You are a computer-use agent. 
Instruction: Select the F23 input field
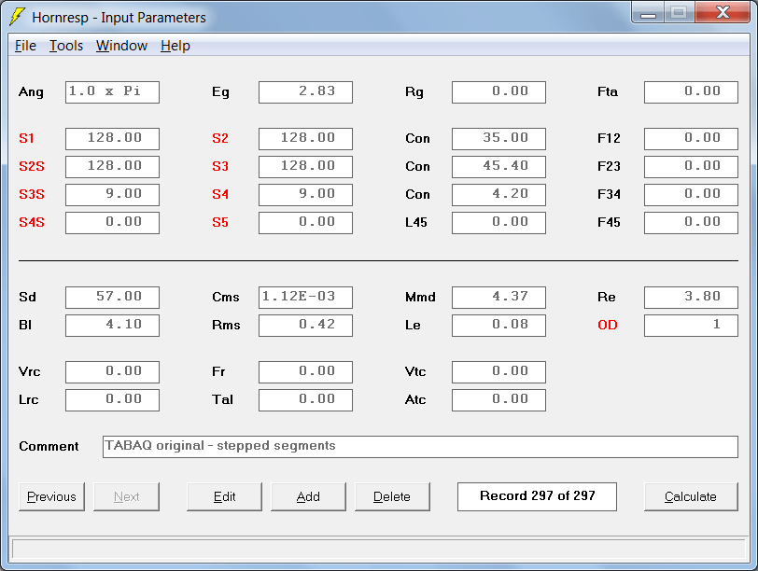point(692,167)
